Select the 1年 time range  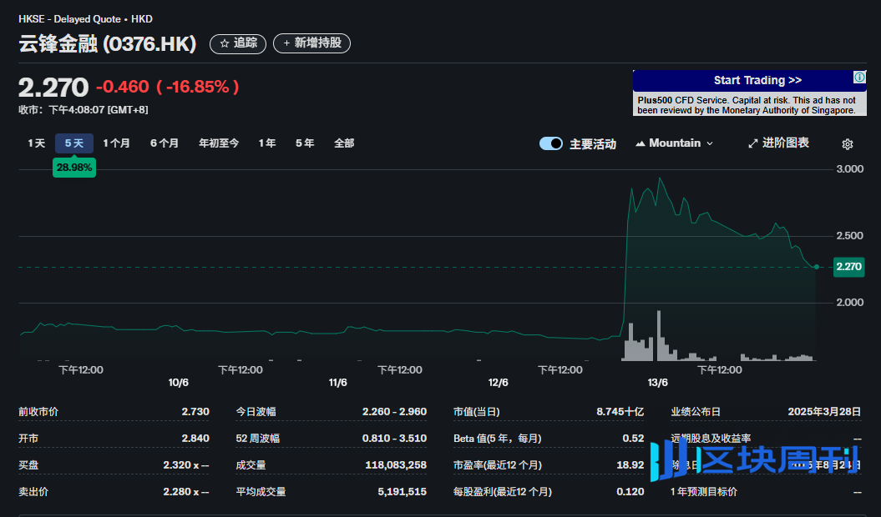[x=267, y=143]
